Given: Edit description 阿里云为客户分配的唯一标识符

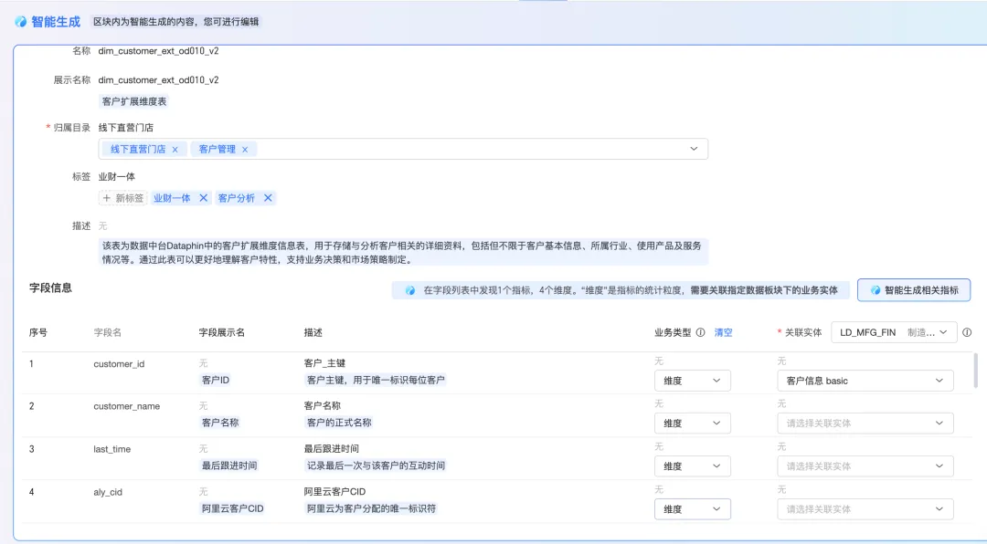Looking at the screenshot, I should point(371,508).
